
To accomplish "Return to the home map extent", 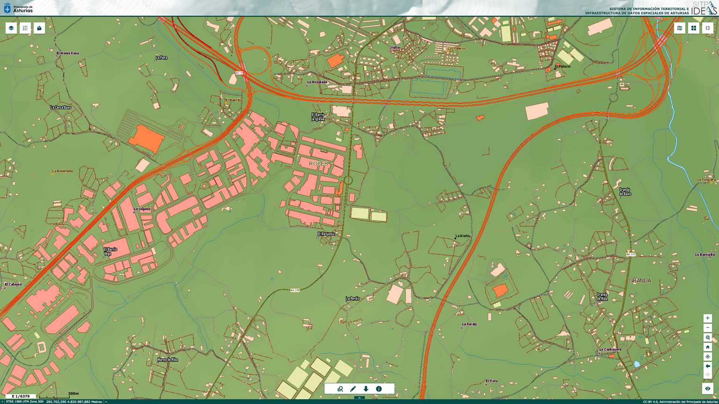I will [708, 347].
